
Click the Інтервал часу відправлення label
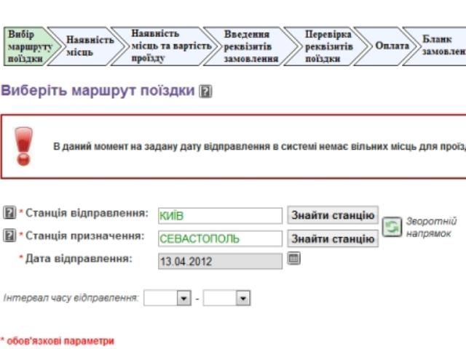coord(71,297)
